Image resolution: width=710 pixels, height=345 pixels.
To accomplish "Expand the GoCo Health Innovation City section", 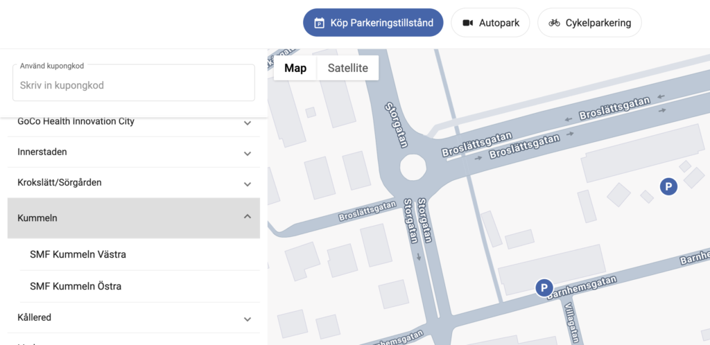I will 248,123.
